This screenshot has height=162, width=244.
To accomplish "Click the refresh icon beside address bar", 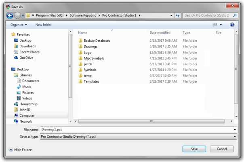I will pos(178,15).
